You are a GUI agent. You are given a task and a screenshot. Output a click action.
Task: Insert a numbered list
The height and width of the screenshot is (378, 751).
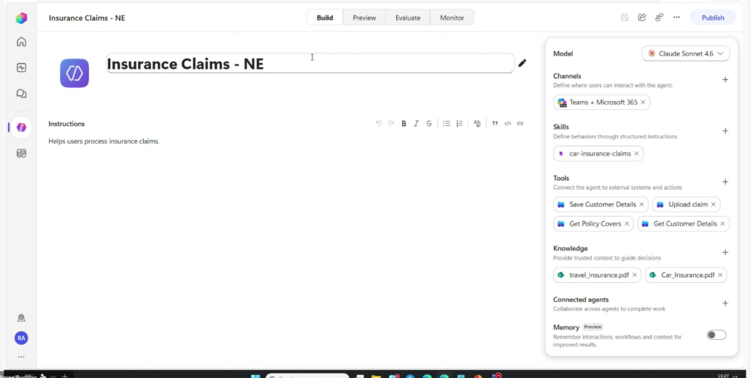click(x=459, y=124)
